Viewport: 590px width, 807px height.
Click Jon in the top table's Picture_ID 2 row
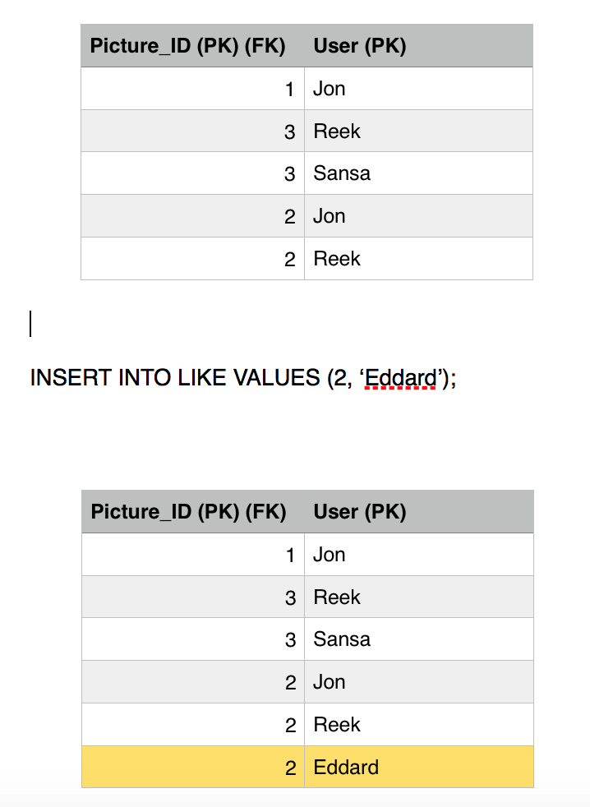tap(330, 216)
